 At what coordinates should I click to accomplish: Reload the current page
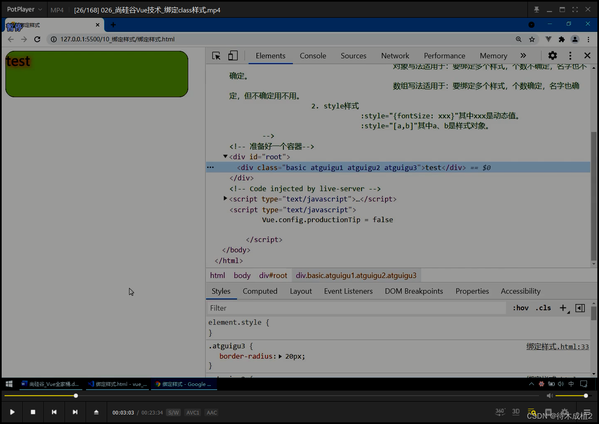37,39
